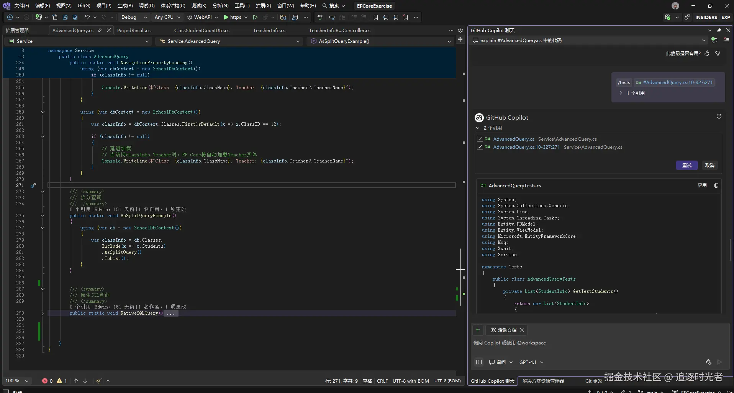Open the GPT-4.1 model dropdown
Viewport: 734px width, 393px height.
tap(531, 362)
